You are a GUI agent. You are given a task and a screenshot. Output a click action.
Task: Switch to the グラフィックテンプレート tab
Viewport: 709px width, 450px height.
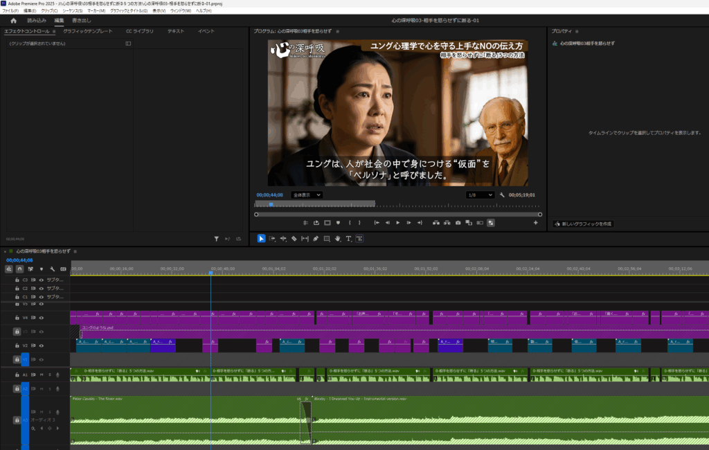click(87, 31)
